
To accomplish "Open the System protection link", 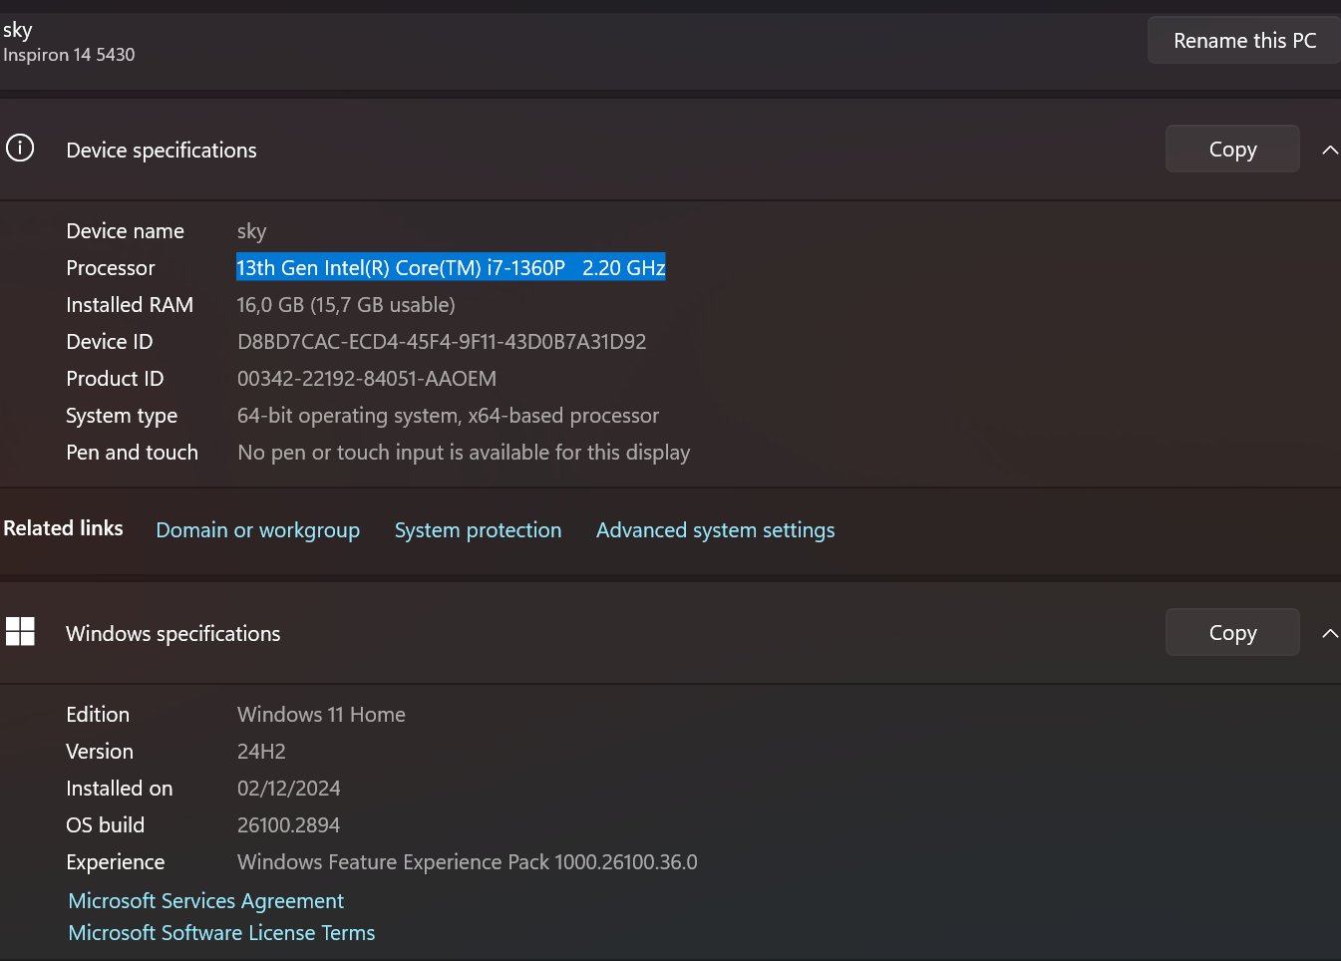I will [478, 530].
